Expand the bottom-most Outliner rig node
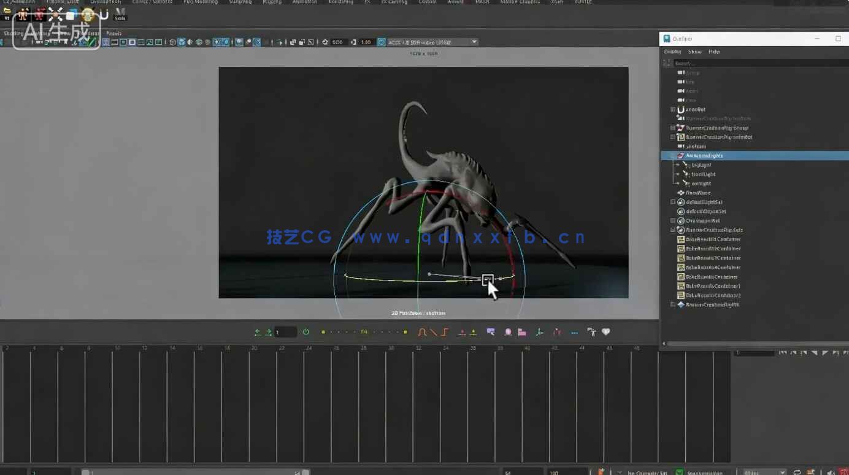 point(673,304)
